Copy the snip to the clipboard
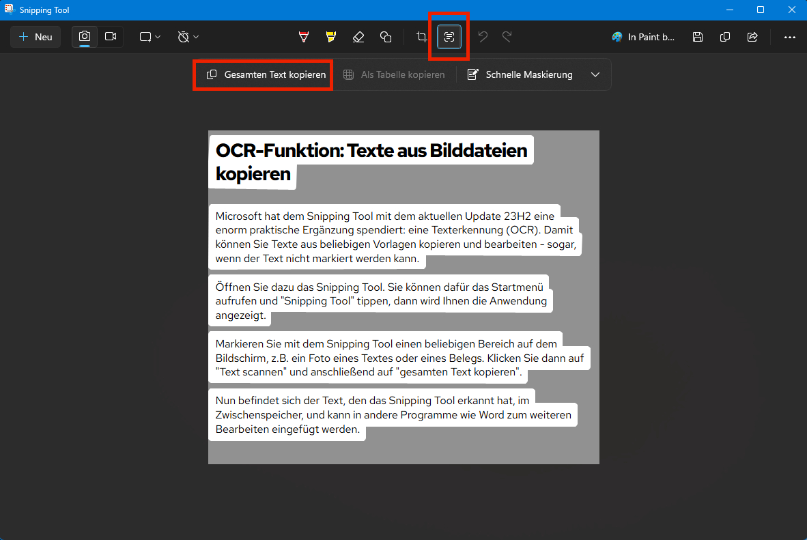Viewport: 807px width, 540px height. [724, 37]
